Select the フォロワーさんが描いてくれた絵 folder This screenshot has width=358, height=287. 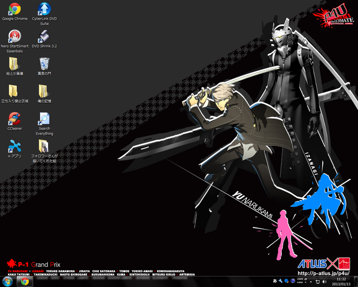[x=44, y=151]
